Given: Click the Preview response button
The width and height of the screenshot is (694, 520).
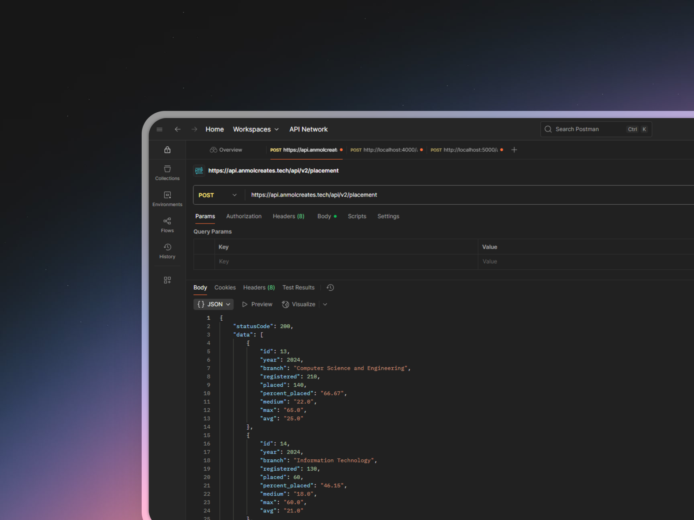Looking at the screenshot, I should tap(257, 304).
